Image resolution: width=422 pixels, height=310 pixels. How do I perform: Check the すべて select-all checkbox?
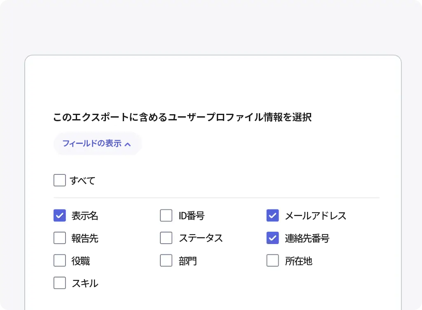pyautogui.click(x=60, y=180)
